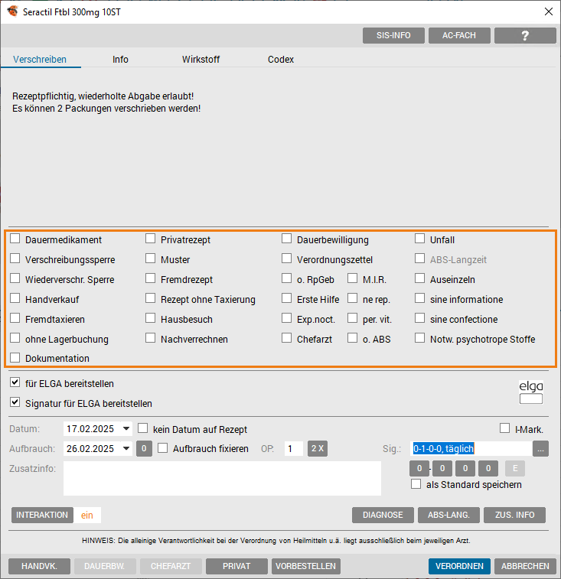561x579 pixels.
Task: Toggle the Nachverrechnen checkbox
Action: (x=150, y=338)
